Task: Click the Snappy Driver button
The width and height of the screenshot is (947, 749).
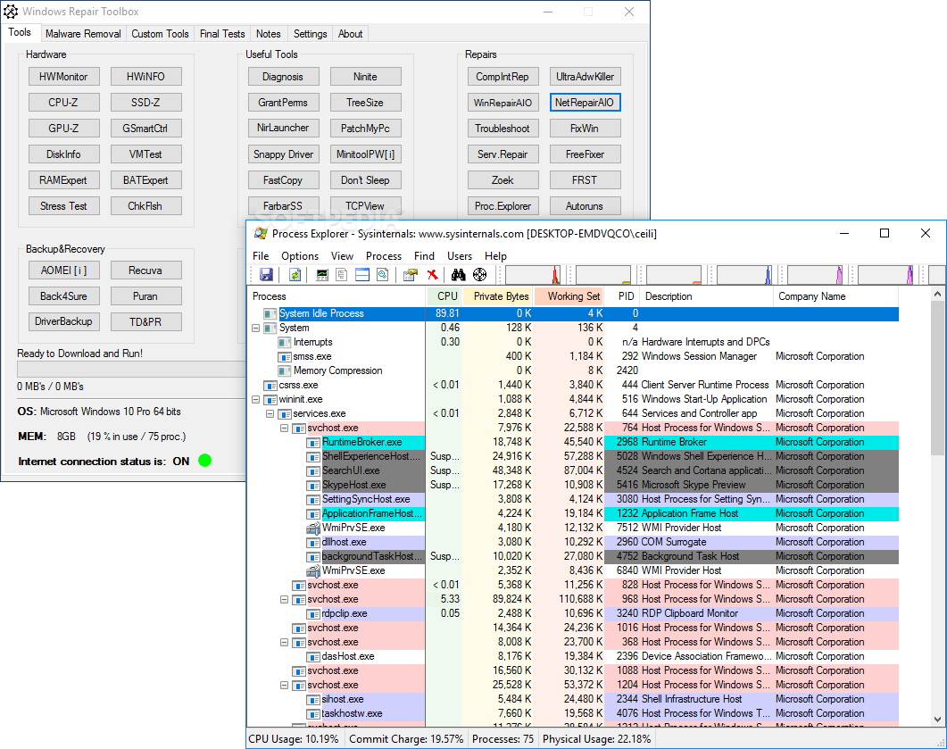Action: click(283, 154)
